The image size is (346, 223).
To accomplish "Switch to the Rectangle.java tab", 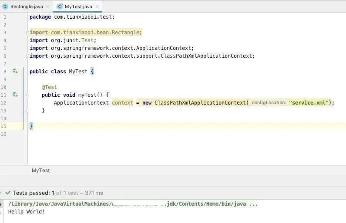I will pos(27,7).
